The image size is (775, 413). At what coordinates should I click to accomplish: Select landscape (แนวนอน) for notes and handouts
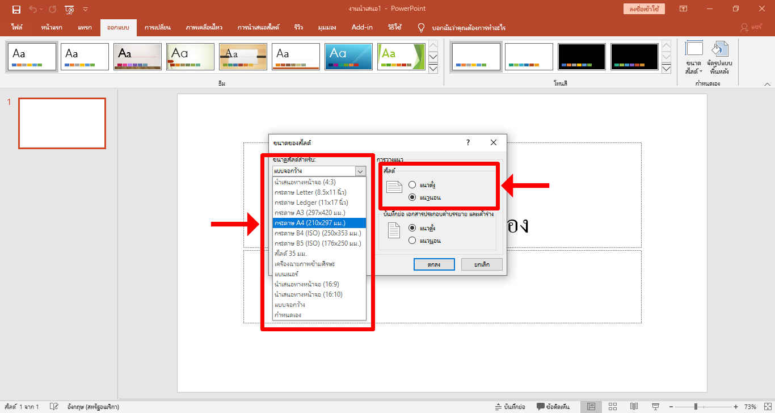412,241
